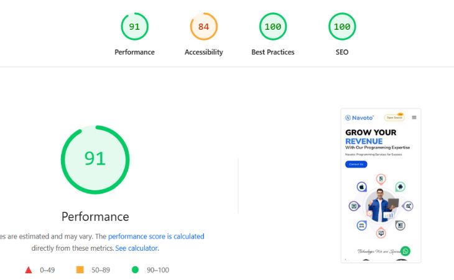The image size is (454, 280).
Task: Click the blue 'REVENUE' word in the preview
Action: point(364,141)
